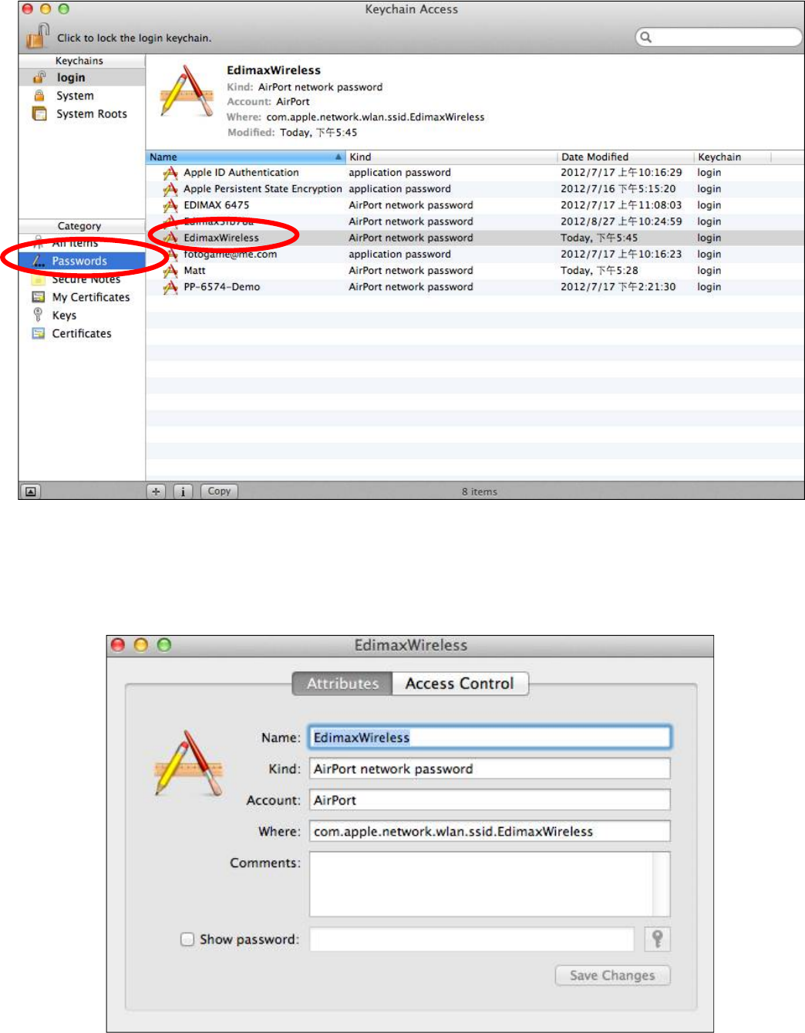Click the System keychain lock icon
Viewport: 805px width, 1033px height.
click(39, 96)
